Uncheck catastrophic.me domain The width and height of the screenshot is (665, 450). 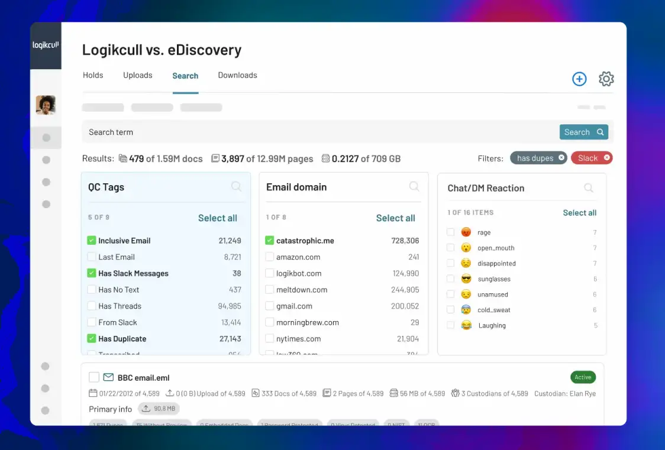[x=269, y=240]
